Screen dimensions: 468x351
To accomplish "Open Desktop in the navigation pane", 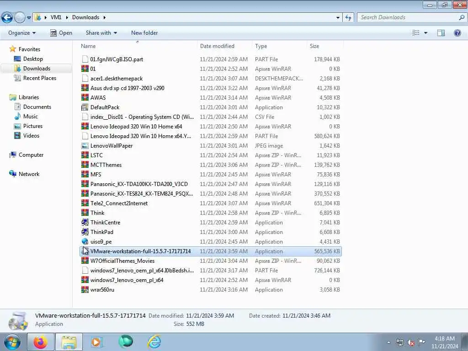I will (33, 59).
